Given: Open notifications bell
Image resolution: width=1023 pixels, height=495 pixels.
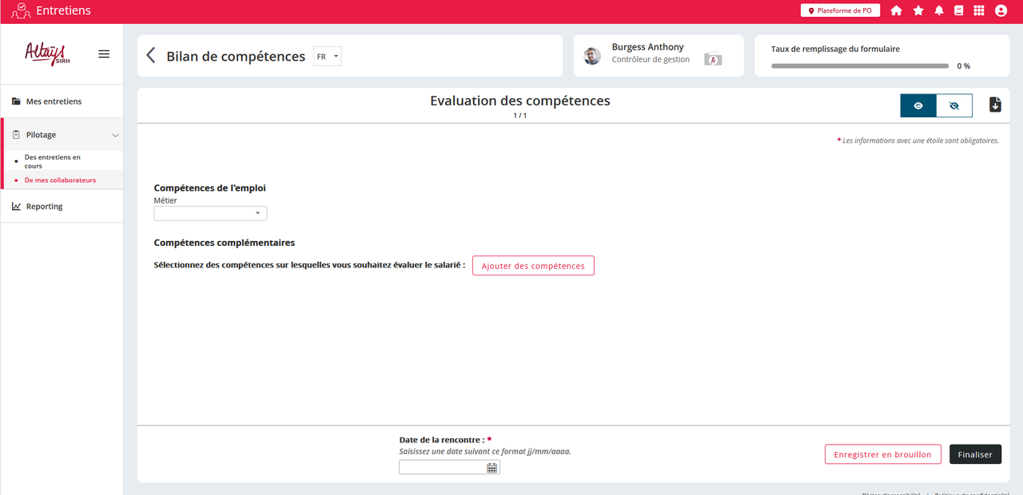Looking at the screenshot, I should tap(939, 10).
